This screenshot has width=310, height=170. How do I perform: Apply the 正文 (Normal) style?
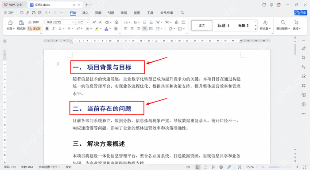pos(202,26)
